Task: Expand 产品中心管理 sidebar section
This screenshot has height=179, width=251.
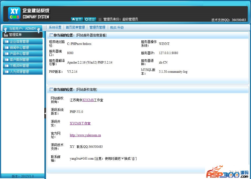Action: [23, 54]
